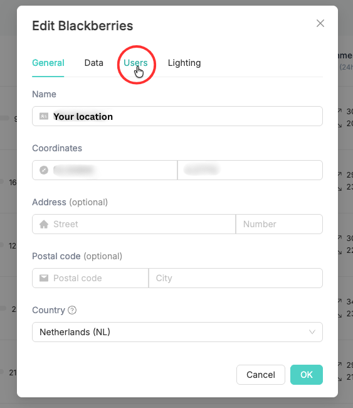The height and width of the screenshot is (408, 353).
Task: Click the Postal code input field
Action: point(90,278)
